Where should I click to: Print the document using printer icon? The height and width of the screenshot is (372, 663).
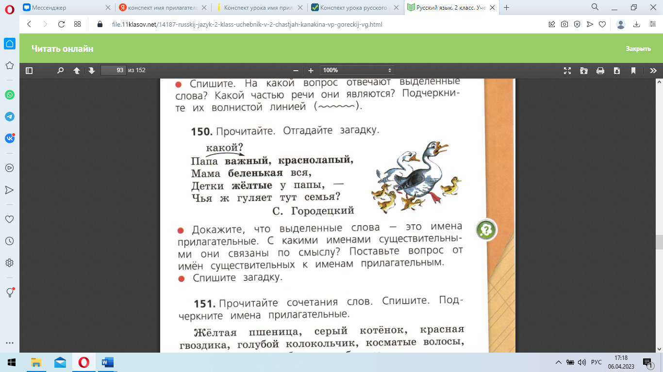coord(600,71)
